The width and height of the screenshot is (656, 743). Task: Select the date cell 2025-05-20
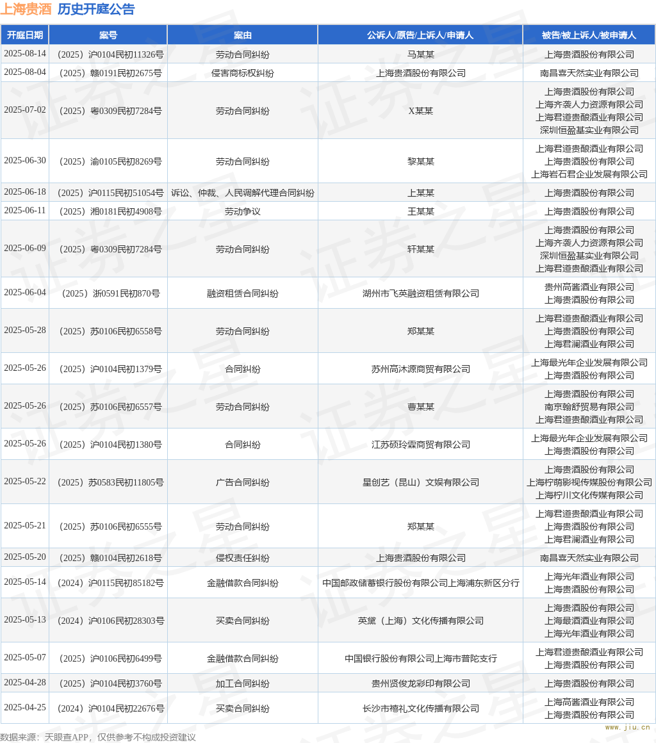[x=25, y=557]
